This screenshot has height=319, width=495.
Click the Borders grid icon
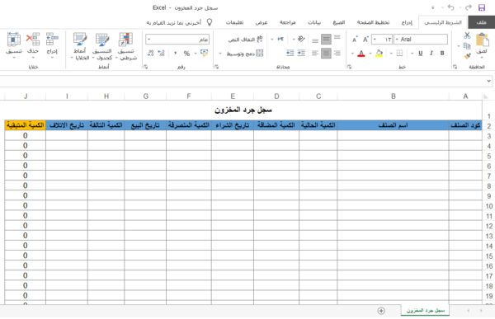399,53
